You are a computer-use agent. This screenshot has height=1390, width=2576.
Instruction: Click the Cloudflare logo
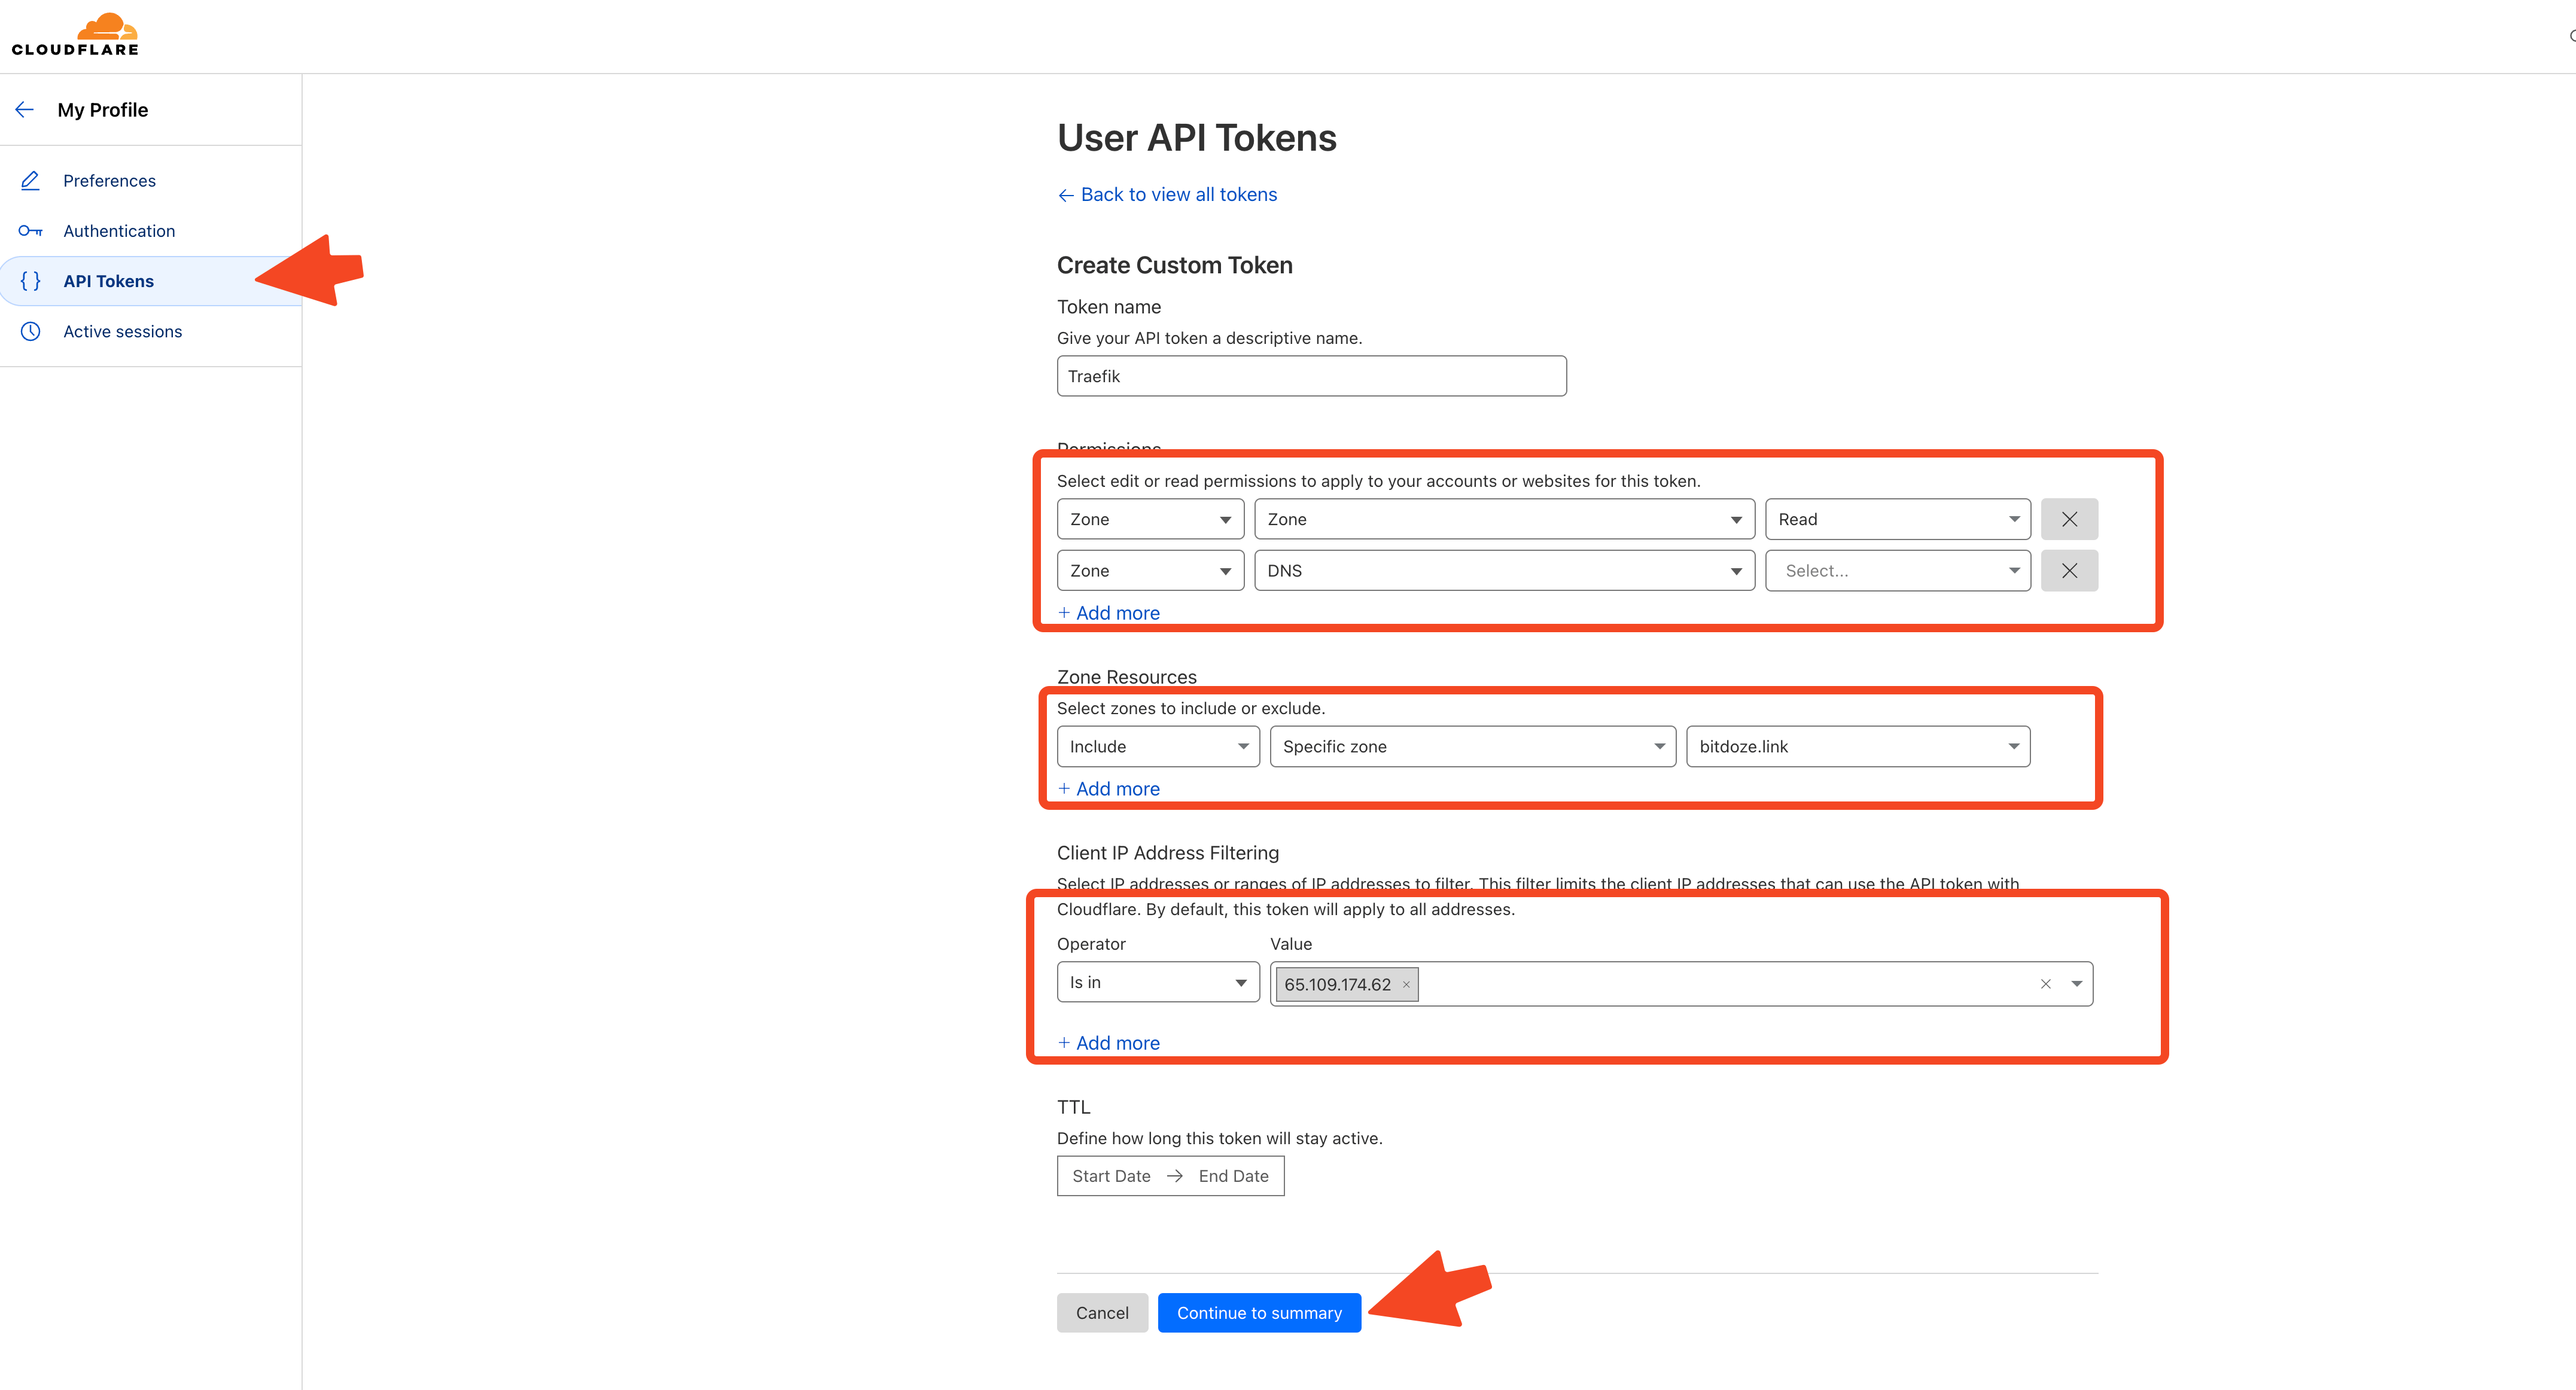tap(75, 33)
